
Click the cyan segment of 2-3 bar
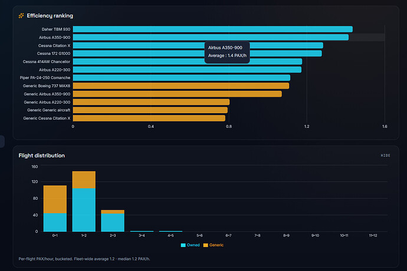click(x=113, y=223)
